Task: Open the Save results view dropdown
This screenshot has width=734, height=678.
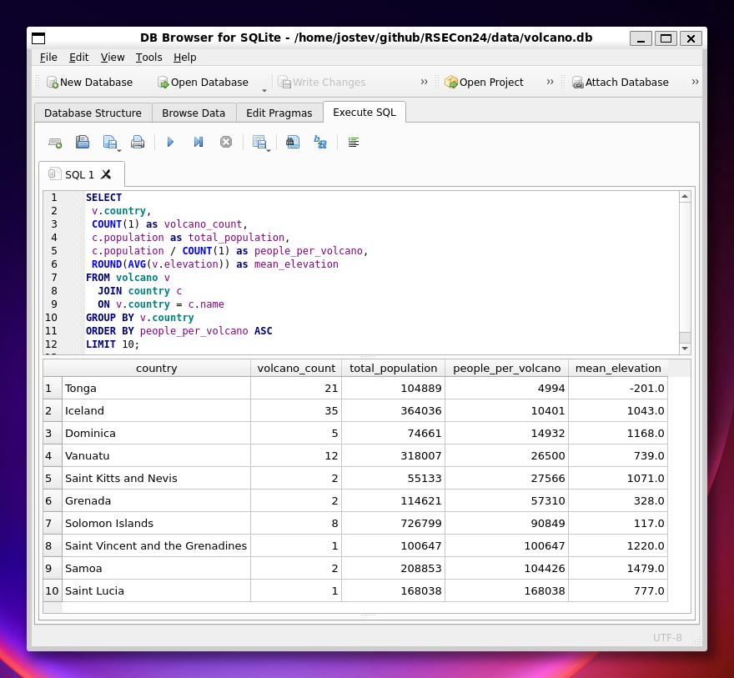Action: tap(261, 143)
